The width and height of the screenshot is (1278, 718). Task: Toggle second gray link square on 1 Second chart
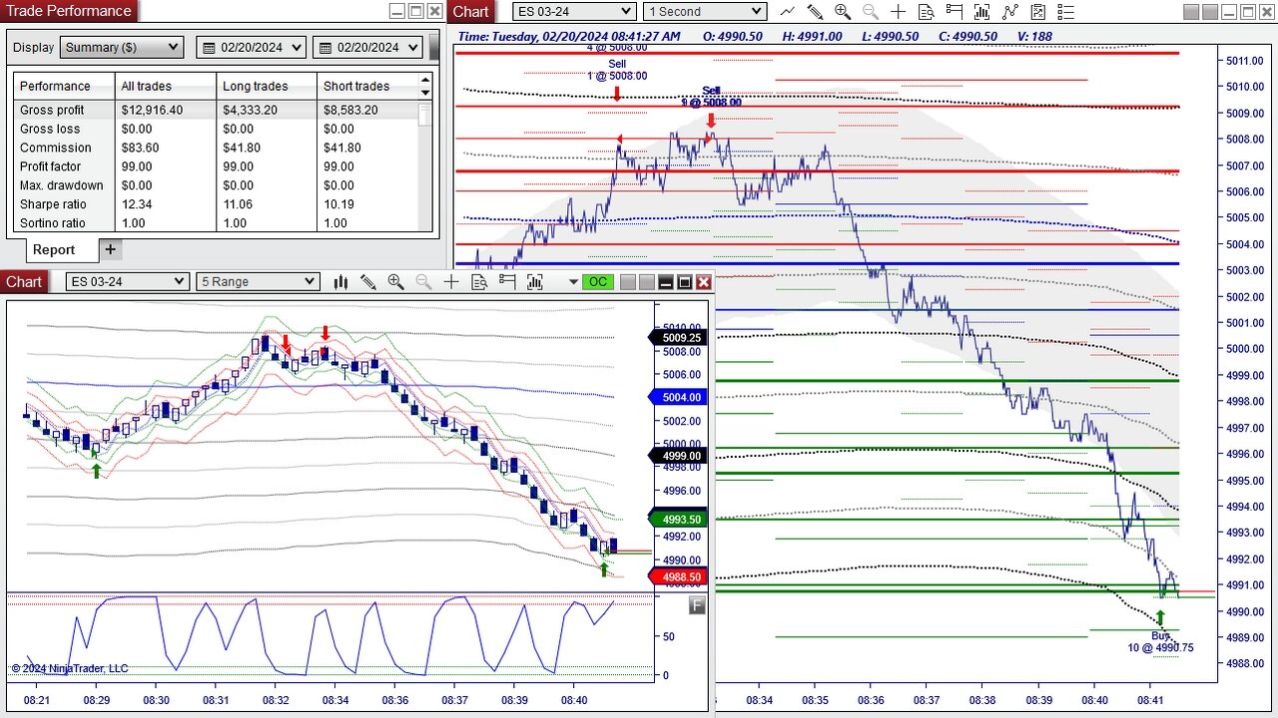1211,12
